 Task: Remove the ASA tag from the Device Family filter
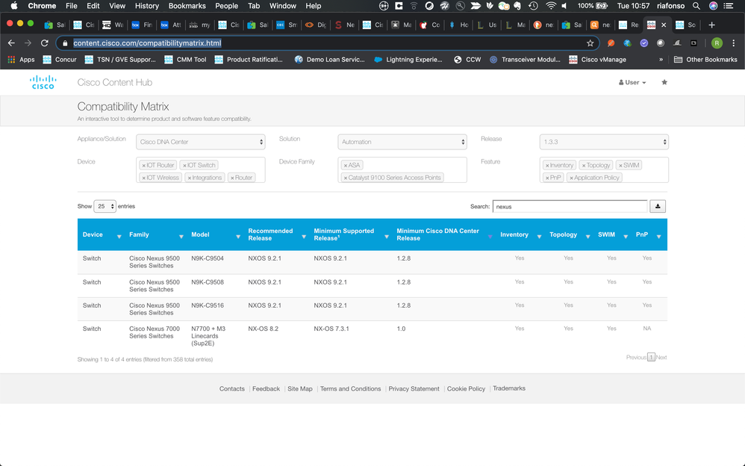coord(346,166)
